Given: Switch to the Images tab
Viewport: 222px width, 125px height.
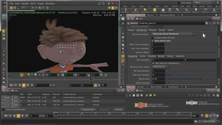Looking at the screenshot, I should [131, 30].
